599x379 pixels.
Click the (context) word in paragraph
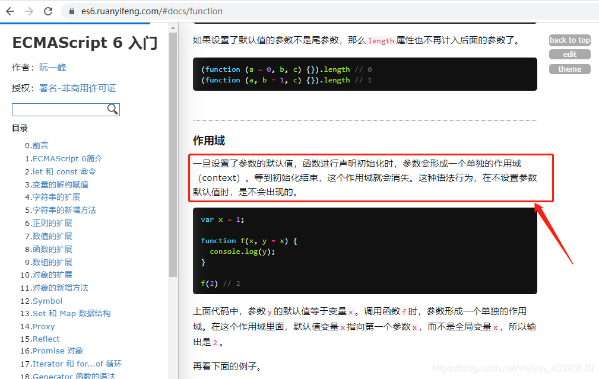219,178
